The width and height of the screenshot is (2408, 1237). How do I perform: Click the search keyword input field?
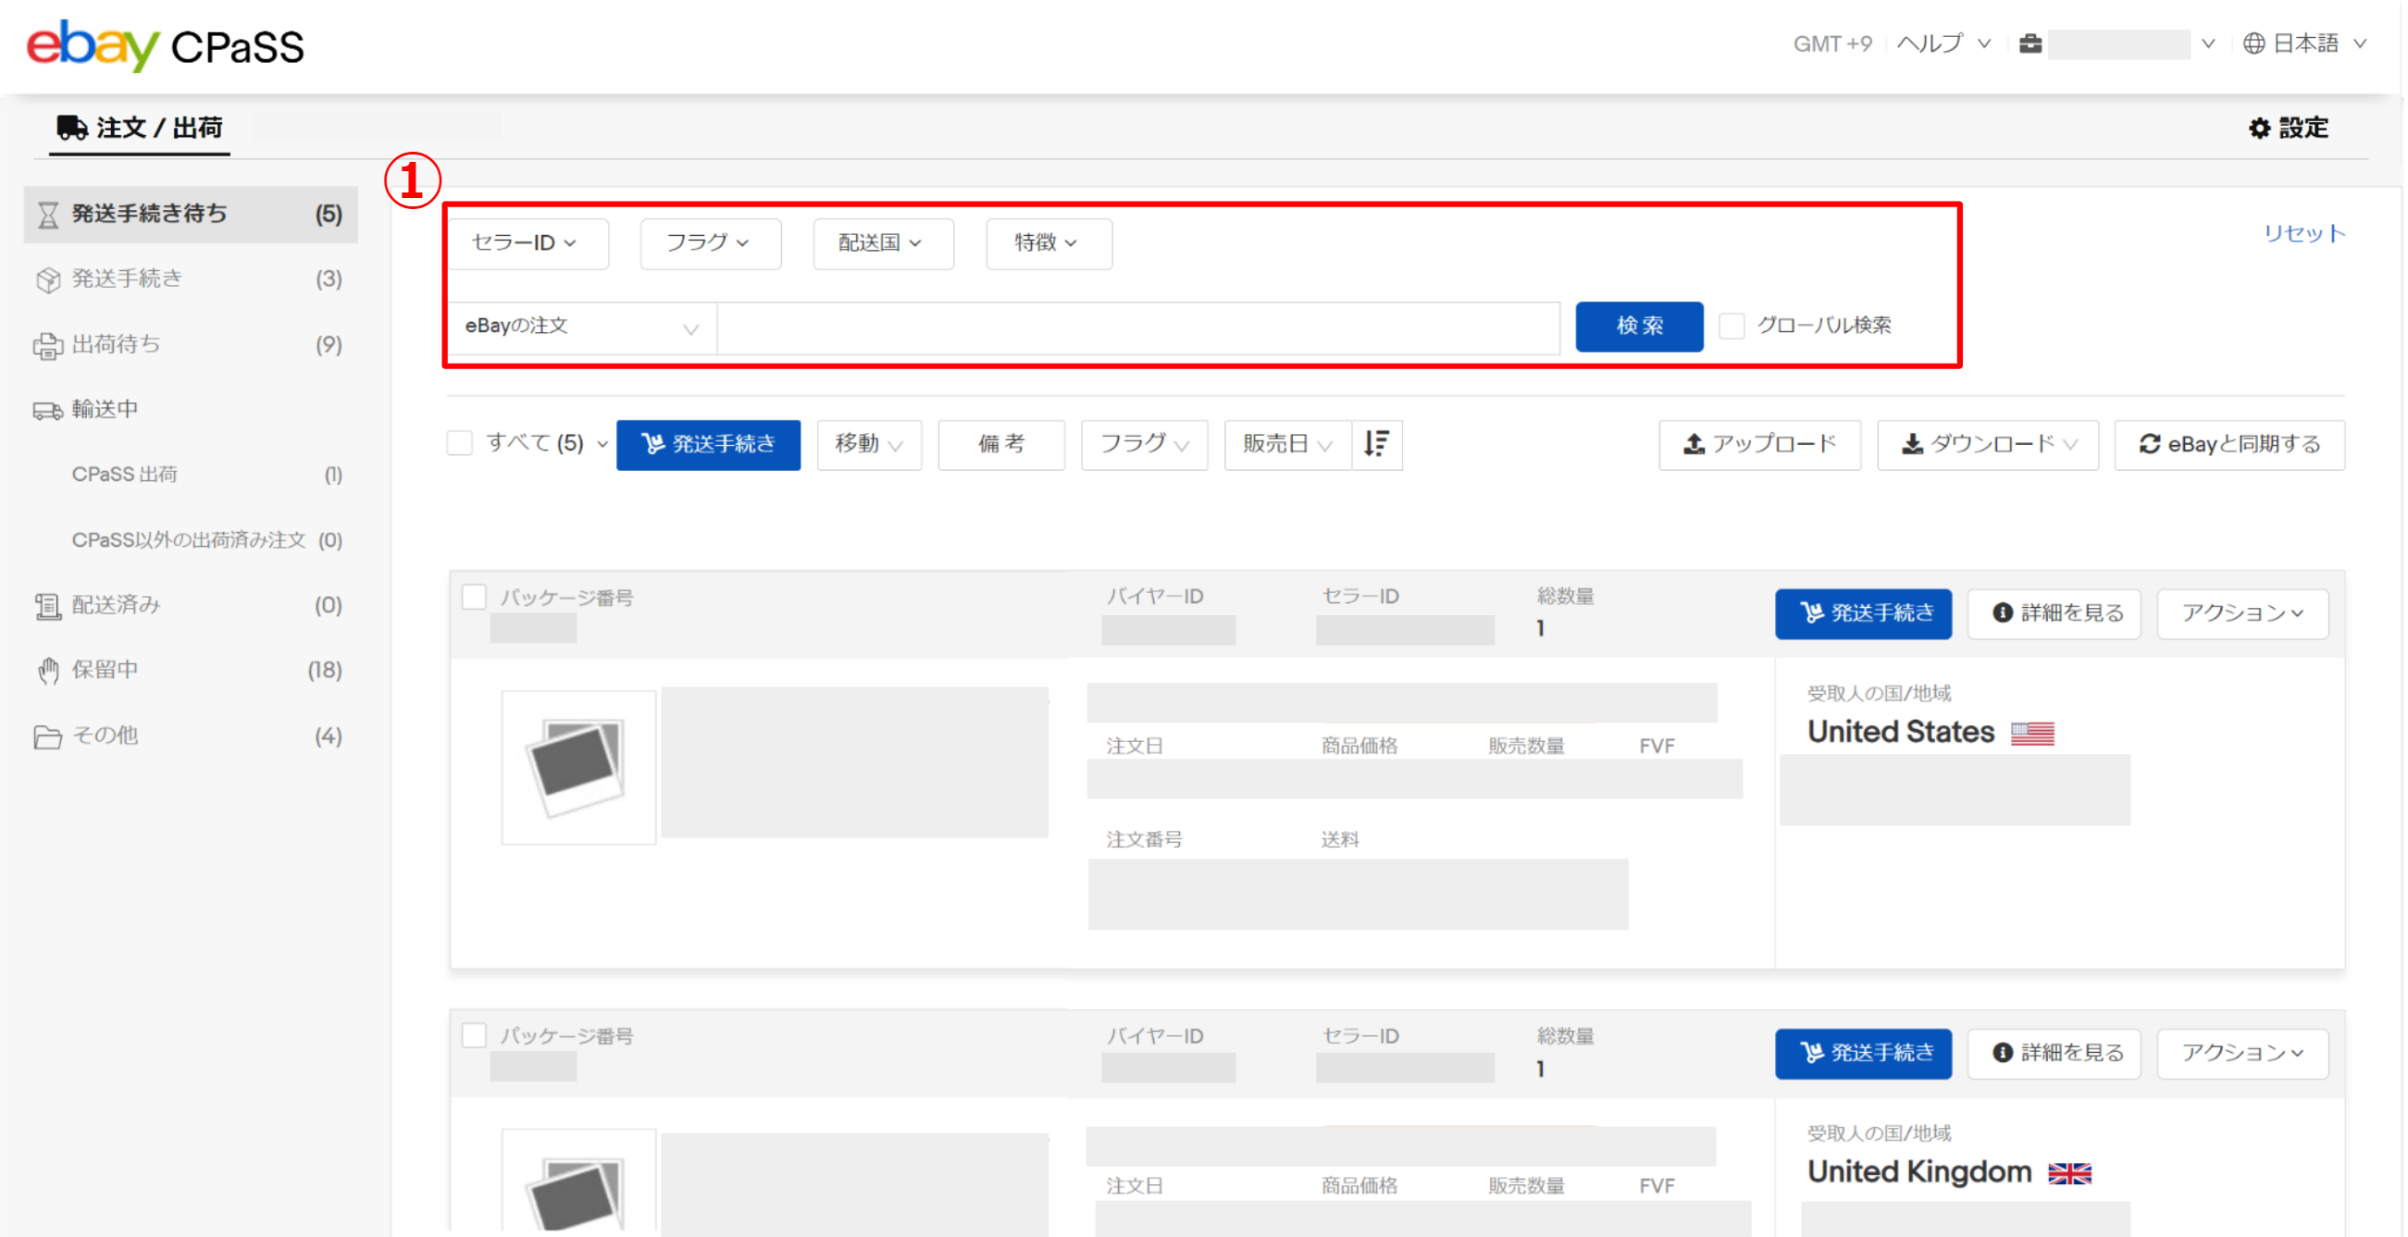pos(1136,326)
